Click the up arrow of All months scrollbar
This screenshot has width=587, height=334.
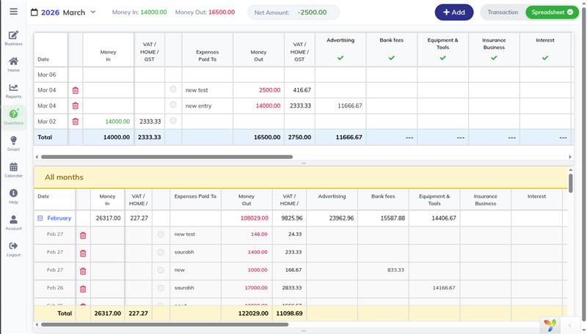click(x=571, y=170)
